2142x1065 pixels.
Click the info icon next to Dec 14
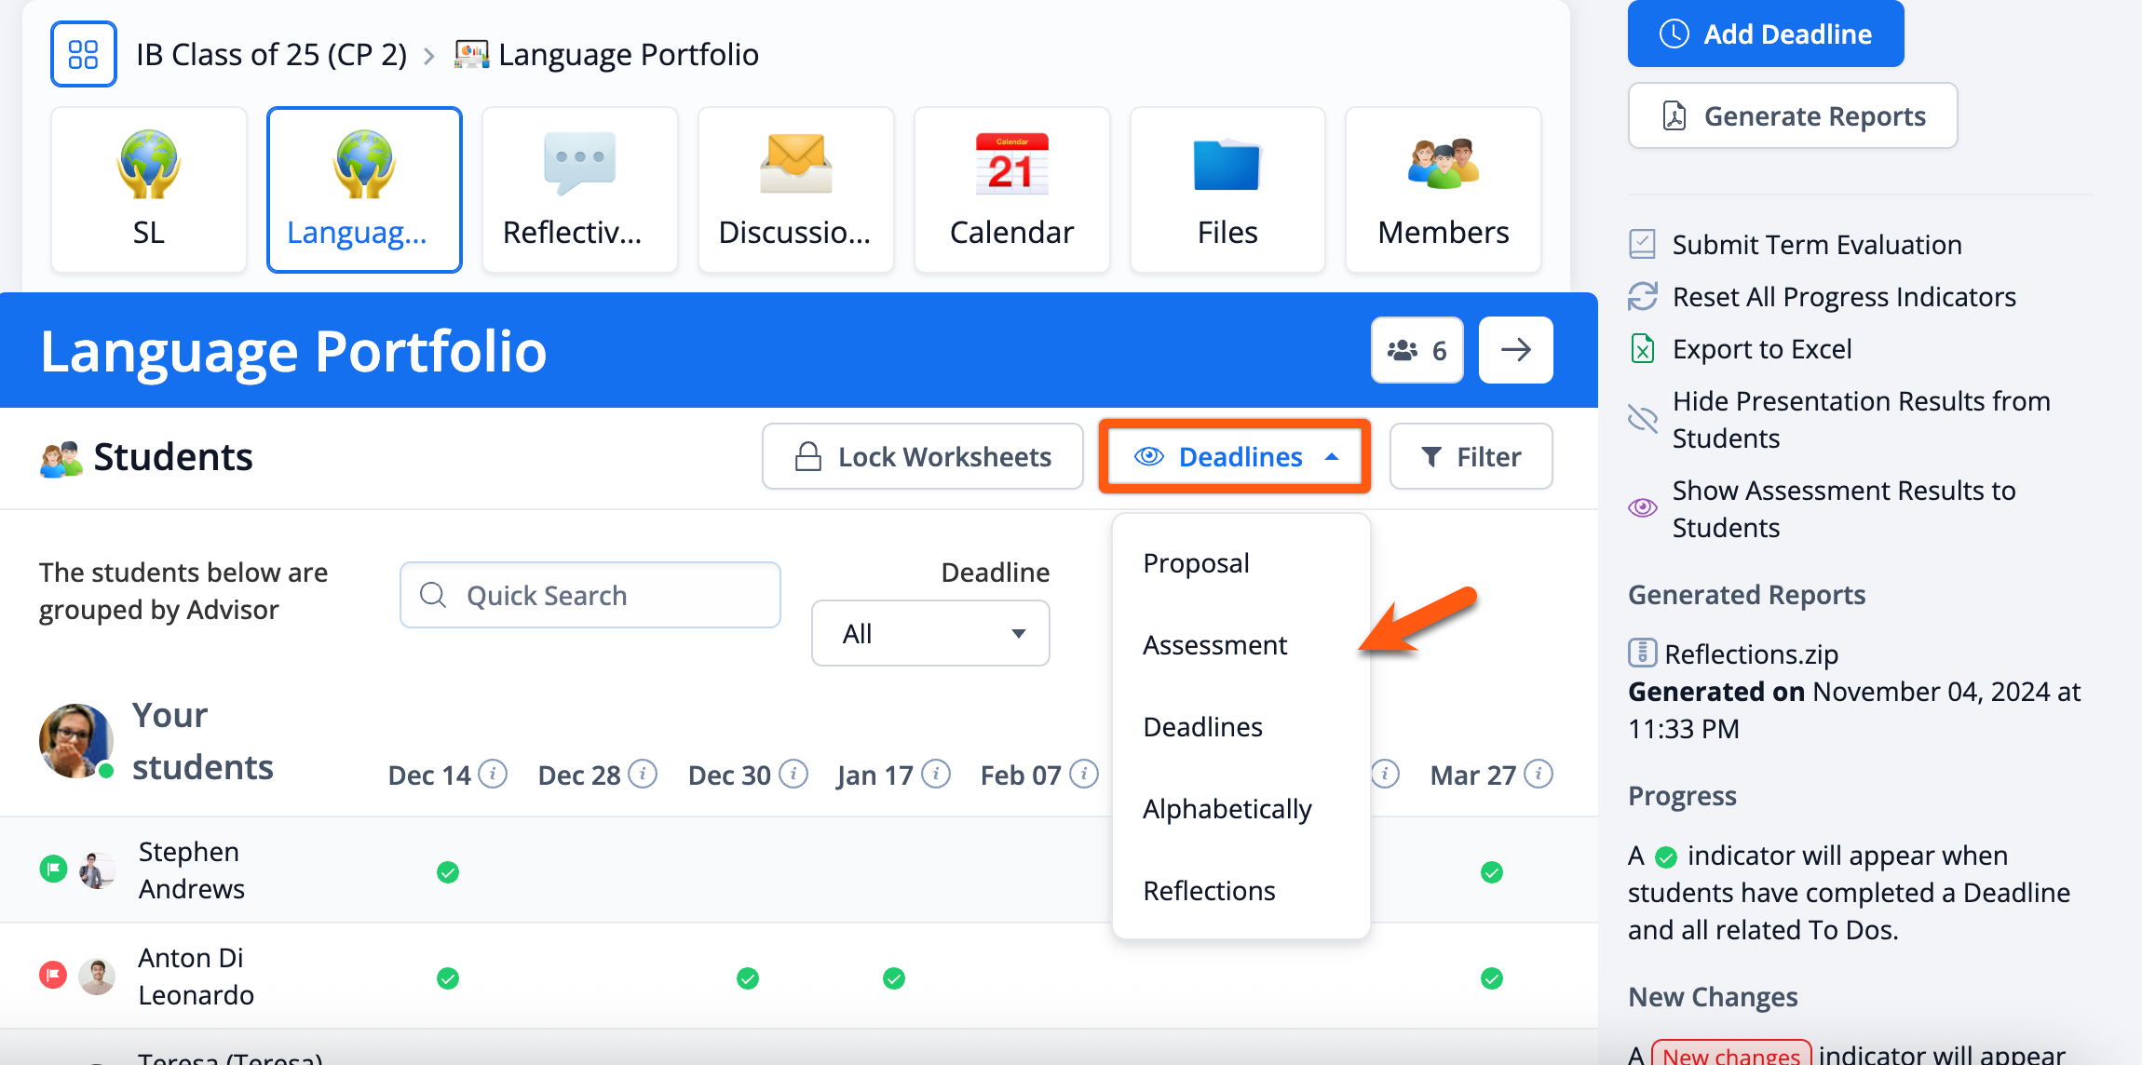click(x=493, y=774)
